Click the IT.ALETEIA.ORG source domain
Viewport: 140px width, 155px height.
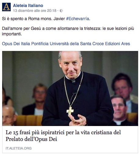[x=19, y=148]
